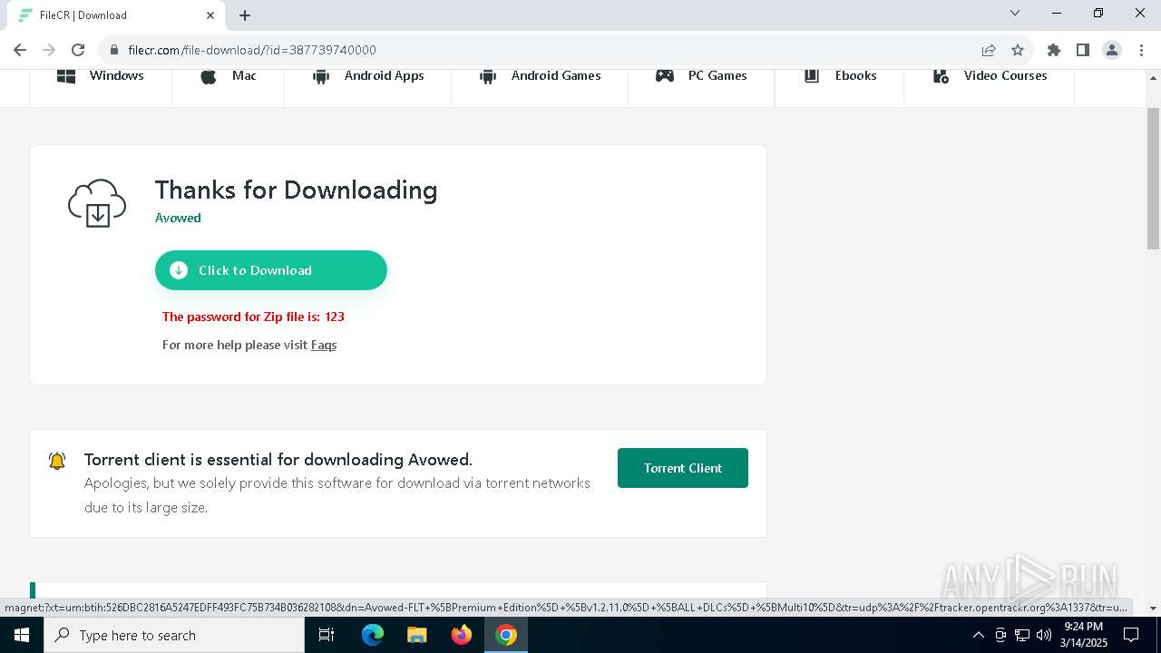Open network settings tray icon
The height and width of the screenshot is (653, 1161).
tap(1022, 635)
